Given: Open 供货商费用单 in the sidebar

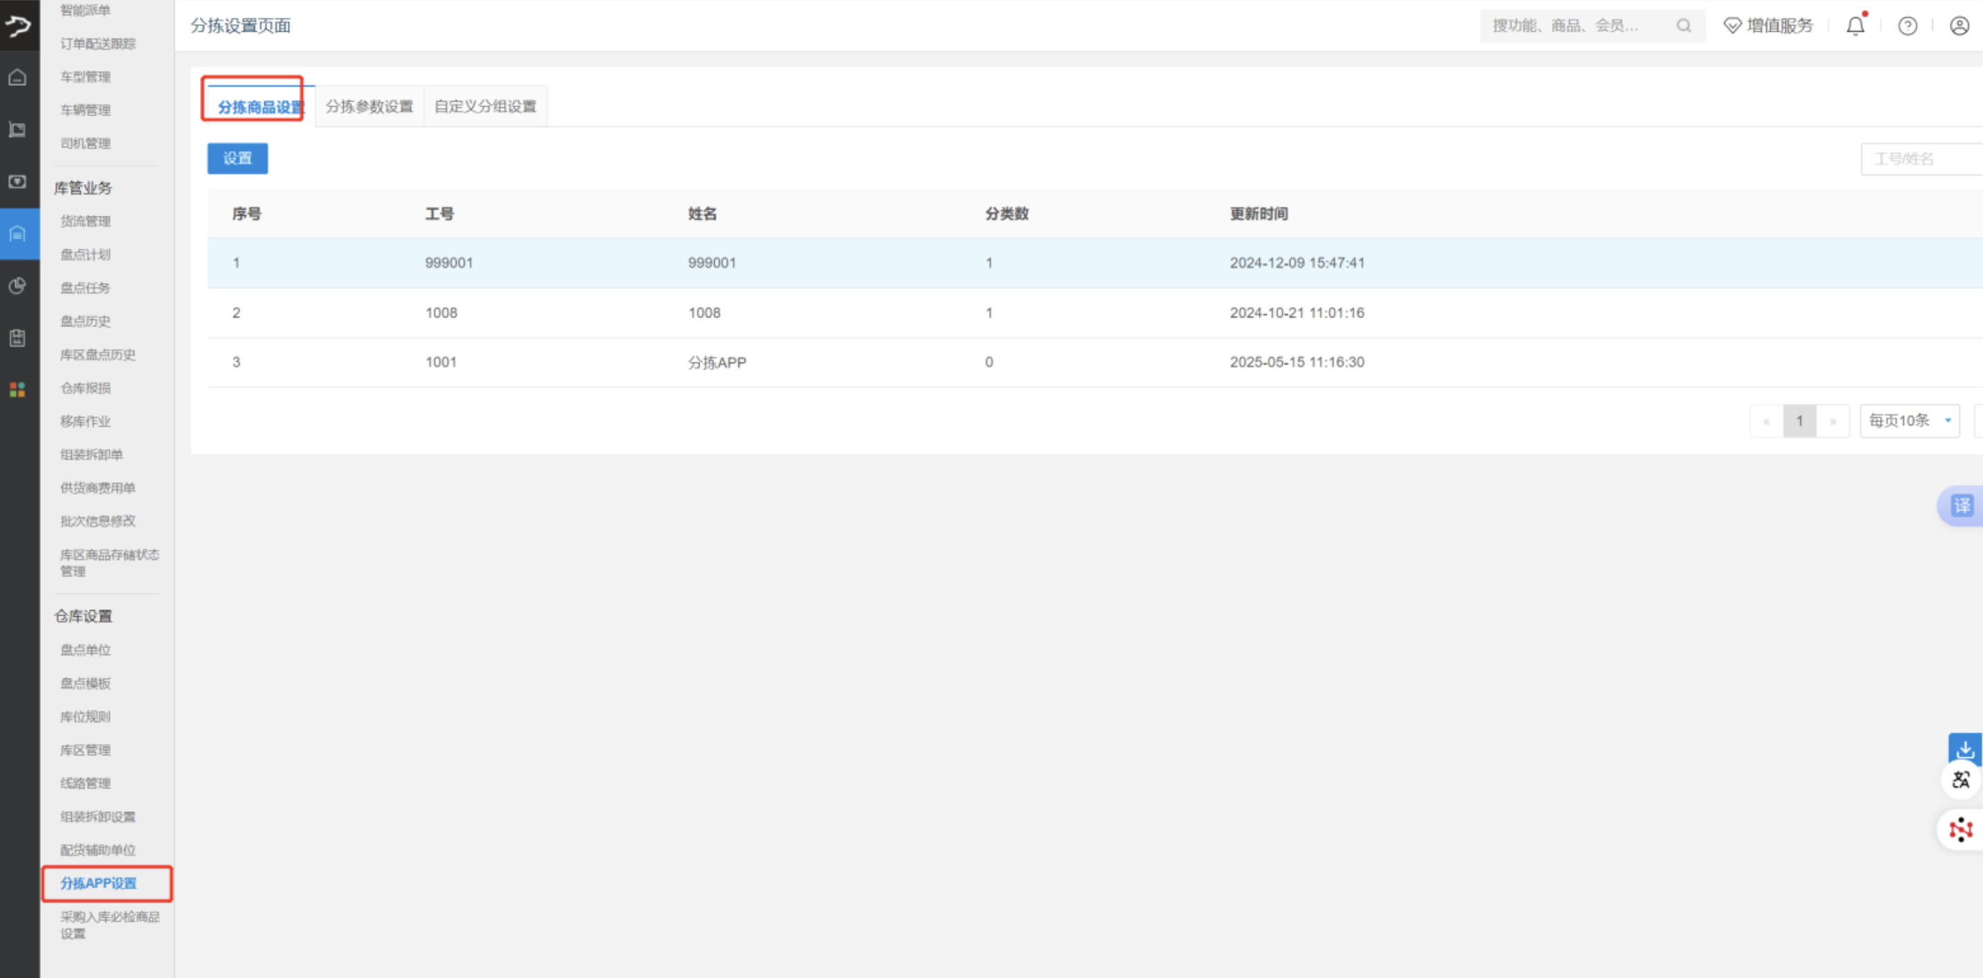Looking at the screenshot, I should point(98,488).
